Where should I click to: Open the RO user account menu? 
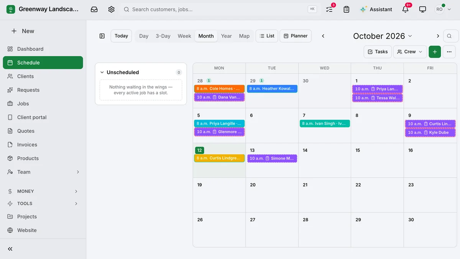(443, 9)
